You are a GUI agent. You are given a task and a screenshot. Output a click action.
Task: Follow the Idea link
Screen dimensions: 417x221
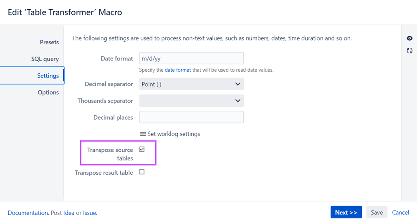[x=69, y=213]
